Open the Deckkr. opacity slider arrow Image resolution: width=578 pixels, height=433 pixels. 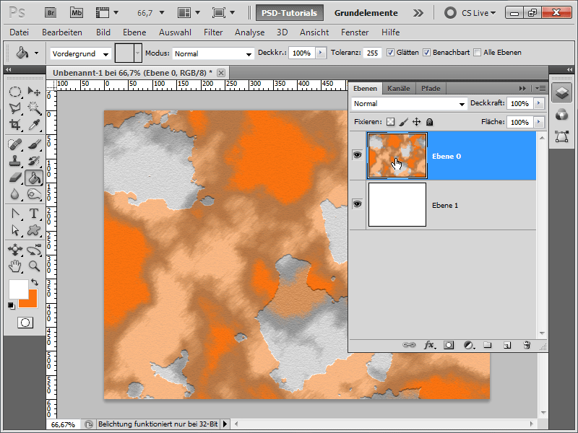pos(321,53)
